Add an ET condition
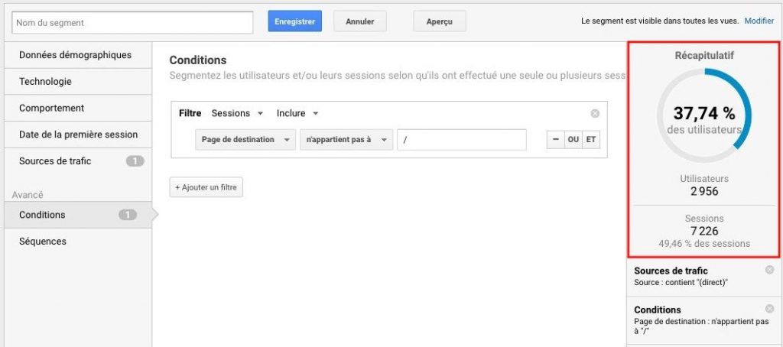The height and width of the screenshot is (347, 783). pos(591,140)
